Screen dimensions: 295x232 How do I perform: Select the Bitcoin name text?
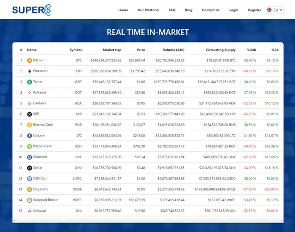tap(38, 60)
